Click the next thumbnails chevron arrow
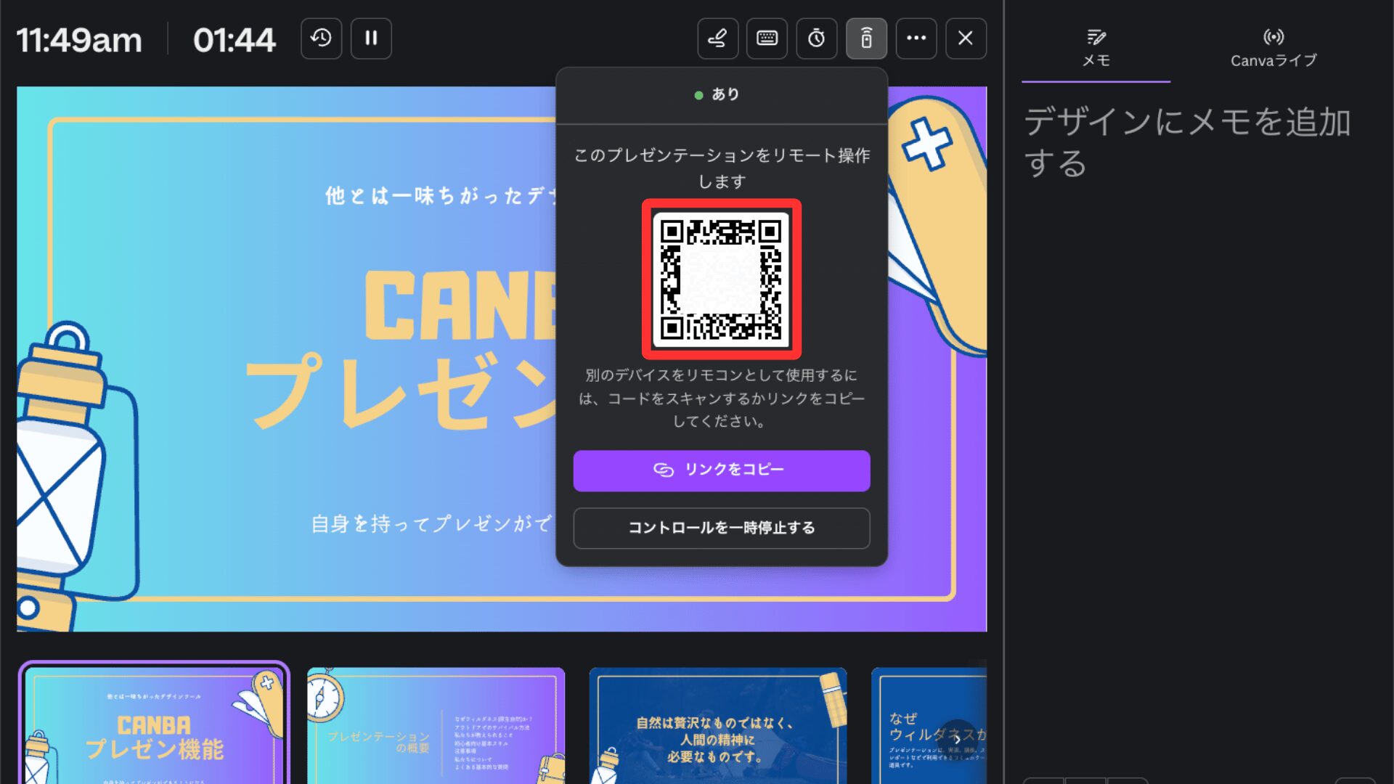 click(x=958, y=740)
